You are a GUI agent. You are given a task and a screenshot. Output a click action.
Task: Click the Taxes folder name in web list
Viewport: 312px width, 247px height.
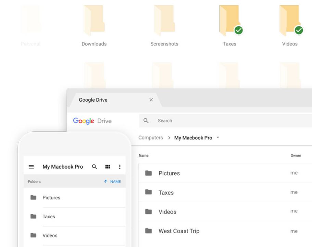(x=166, y=193)
